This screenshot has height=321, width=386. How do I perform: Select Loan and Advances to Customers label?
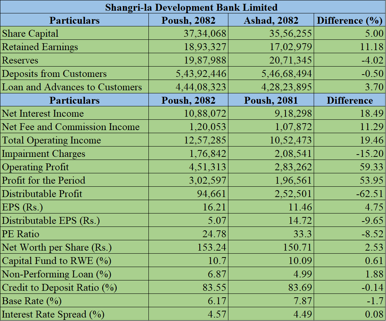pos(72,87)
